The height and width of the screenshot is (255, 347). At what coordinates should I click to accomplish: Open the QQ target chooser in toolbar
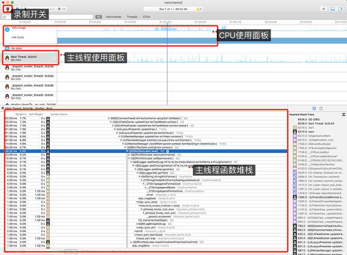point(62,9)
